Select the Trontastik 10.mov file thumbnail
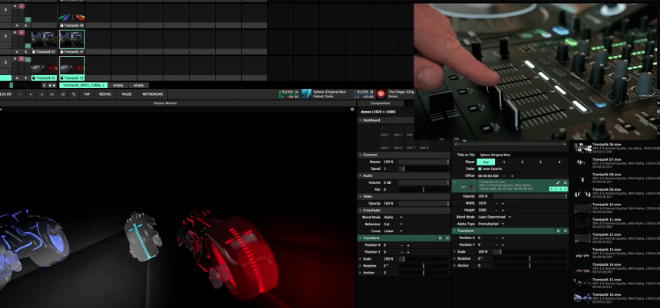This screenshot has height=308, width=660. [x=582, y=208]
